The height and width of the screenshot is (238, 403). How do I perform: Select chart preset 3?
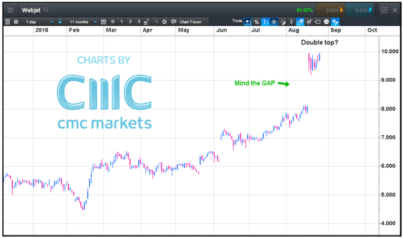(x=139, y=21)
